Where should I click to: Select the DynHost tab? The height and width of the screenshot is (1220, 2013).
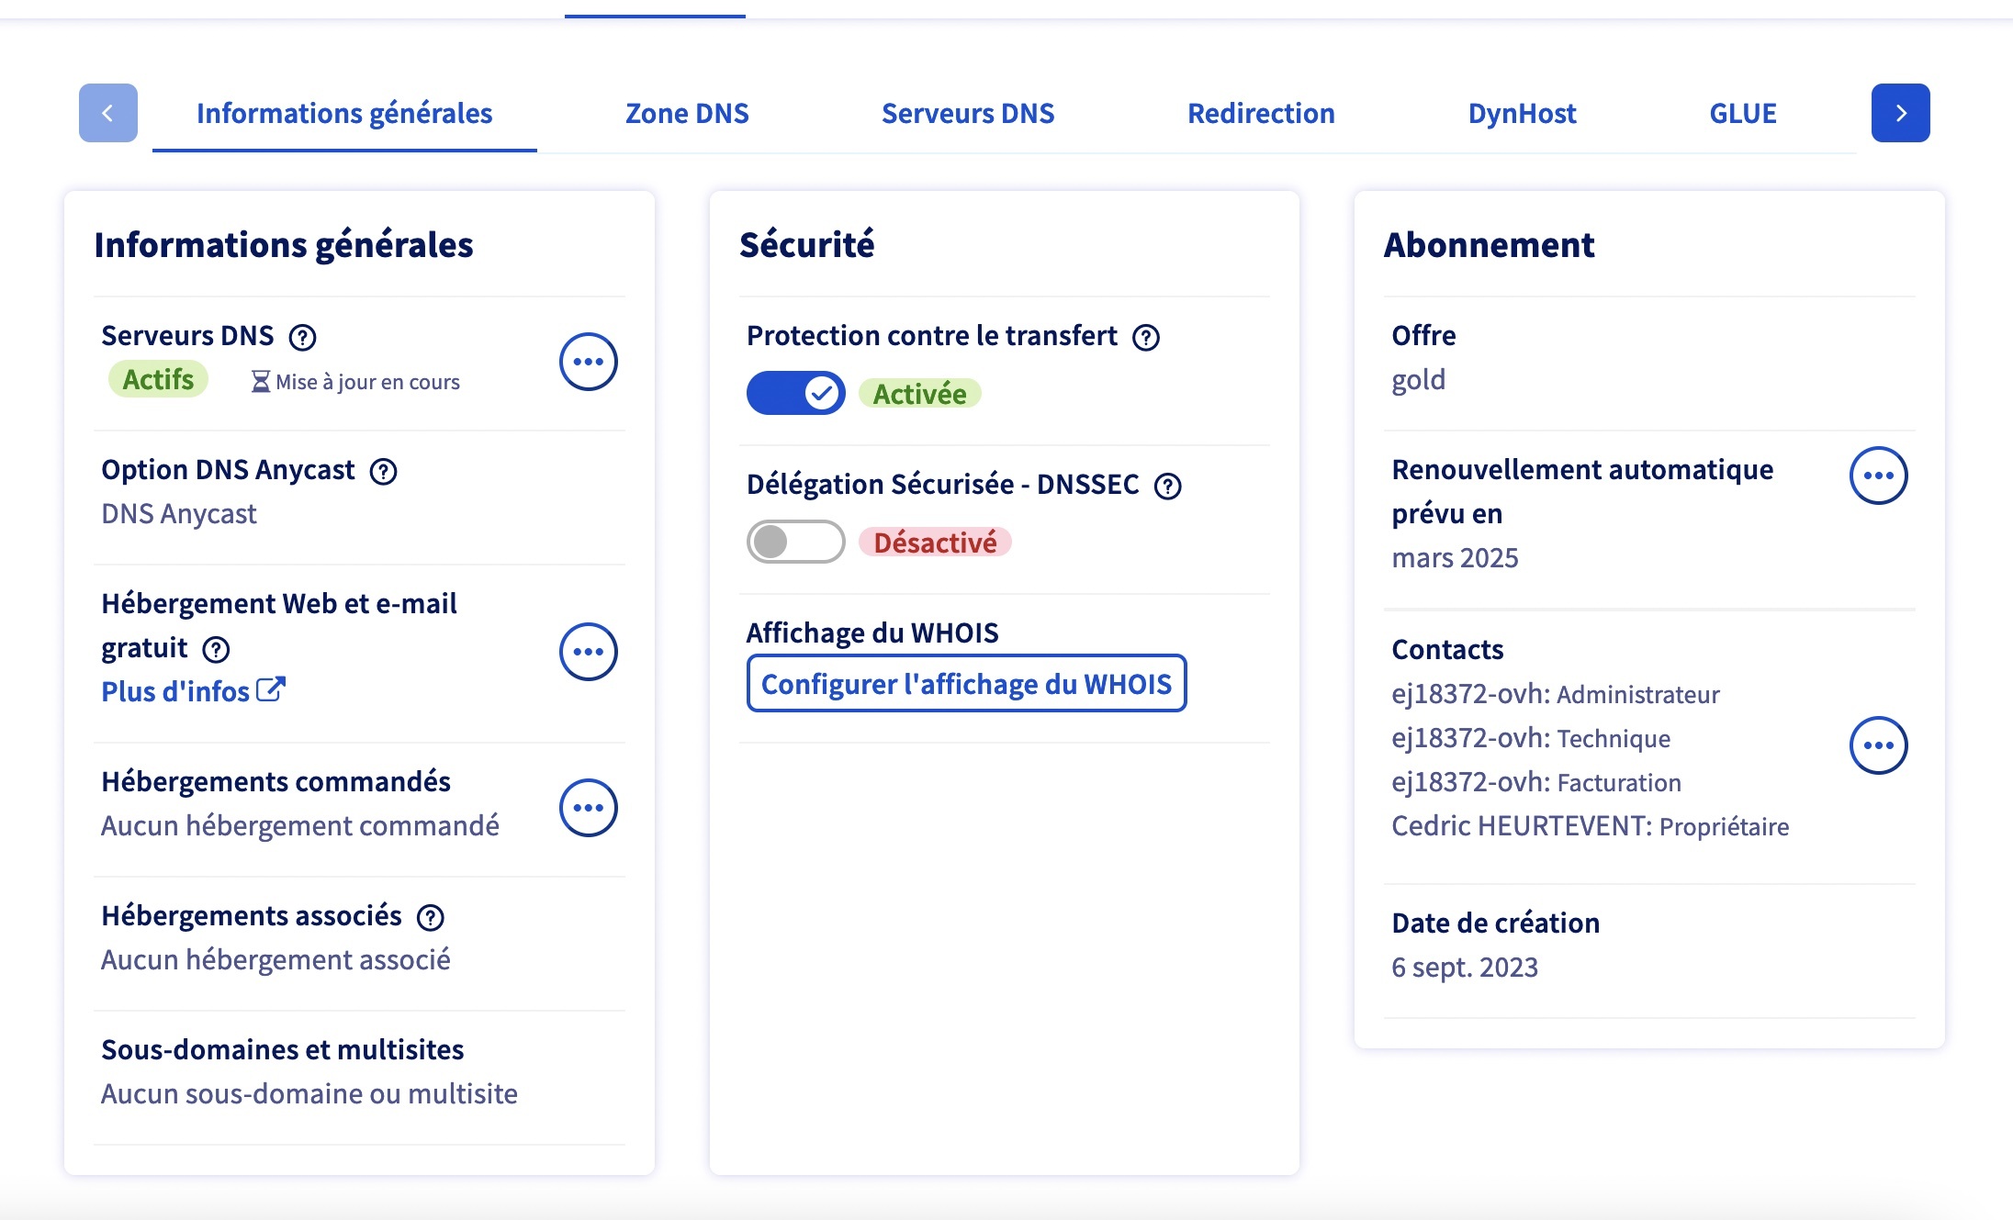1522,114
